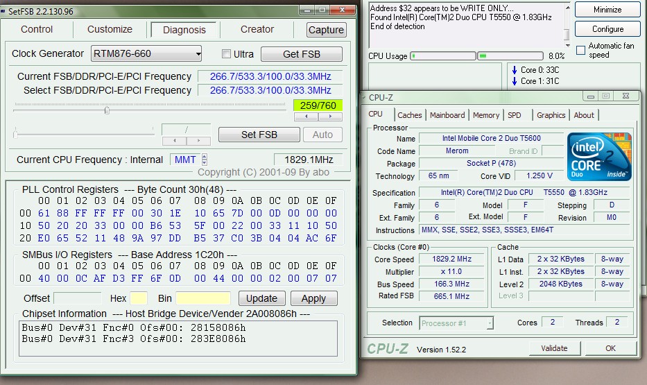Open the About tab in CPU-Z
The image size is (647, 385).
coord(584,115)
